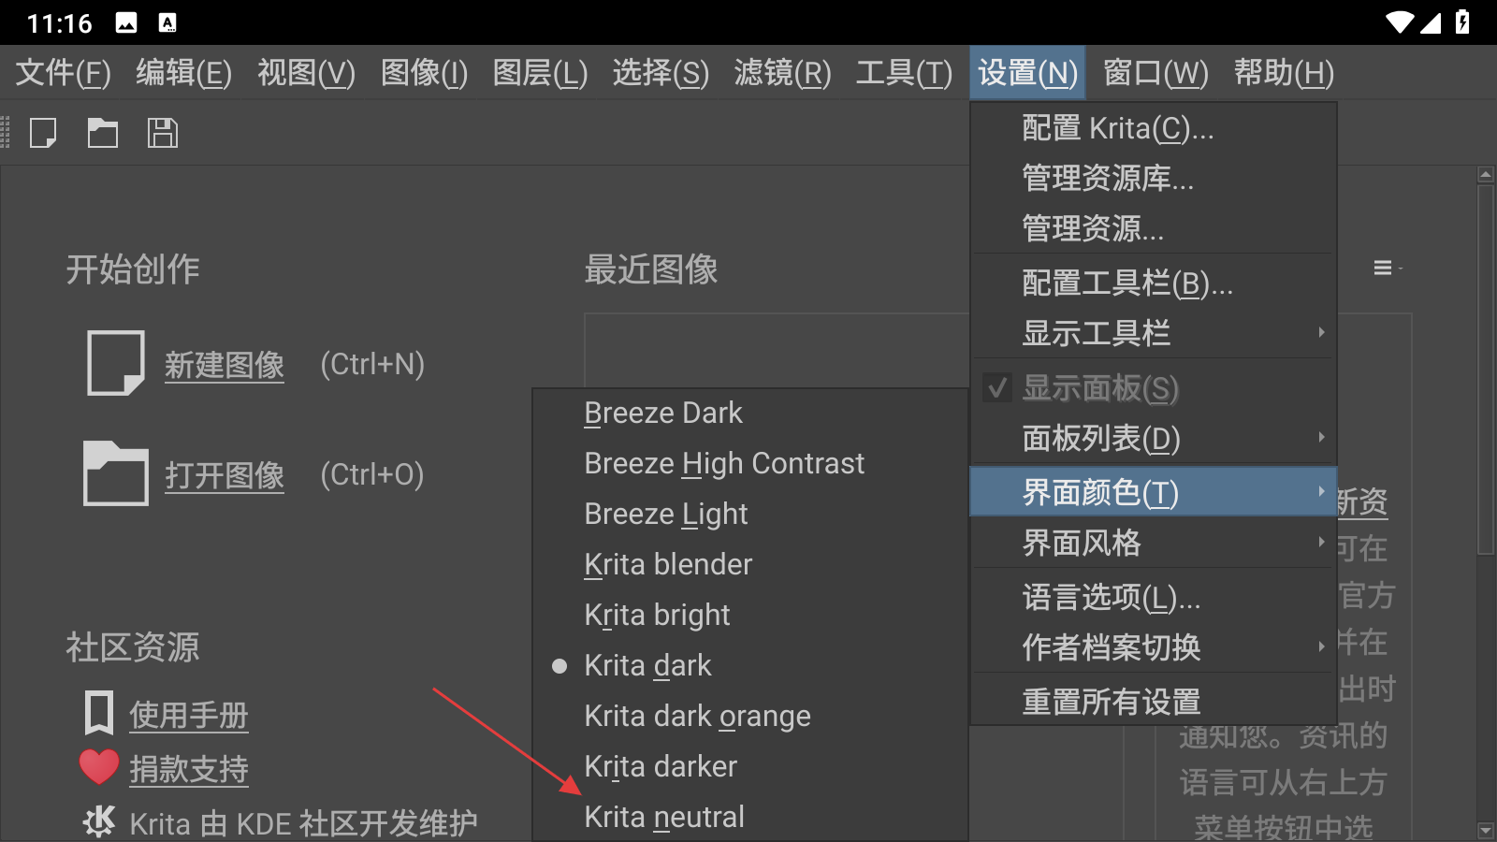Expand the 显示工具栏 submenu
Image resolution: width=1497 pixels, height=842 pixels.
point(1153,333)
